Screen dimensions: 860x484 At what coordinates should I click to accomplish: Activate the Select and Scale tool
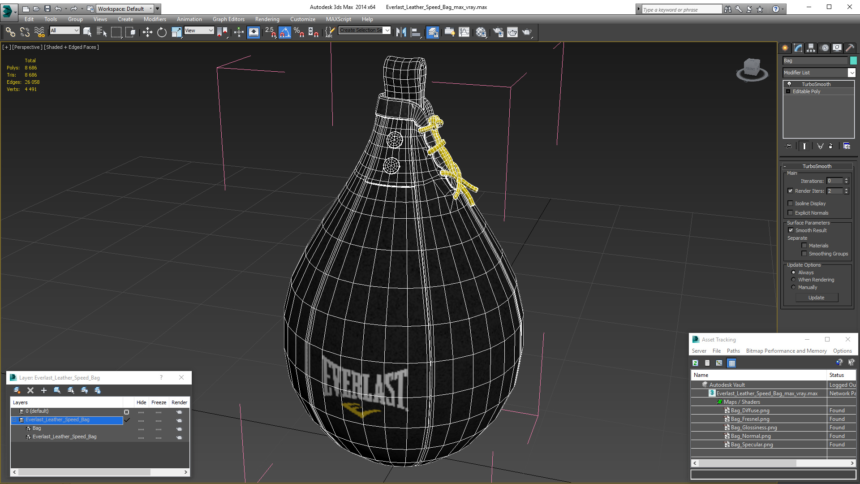point(176,32)
